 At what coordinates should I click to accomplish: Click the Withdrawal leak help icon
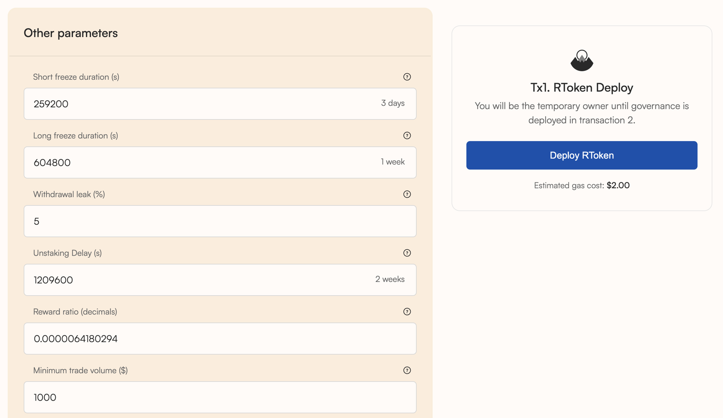point(407,194)
